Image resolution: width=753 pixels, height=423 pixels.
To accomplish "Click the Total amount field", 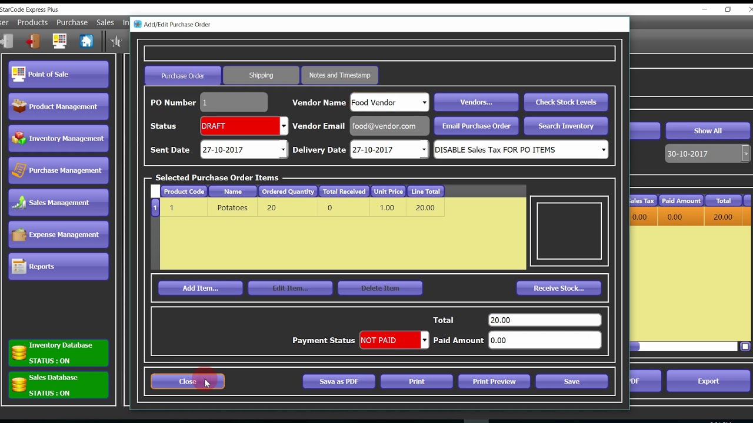I will point(545,320).
